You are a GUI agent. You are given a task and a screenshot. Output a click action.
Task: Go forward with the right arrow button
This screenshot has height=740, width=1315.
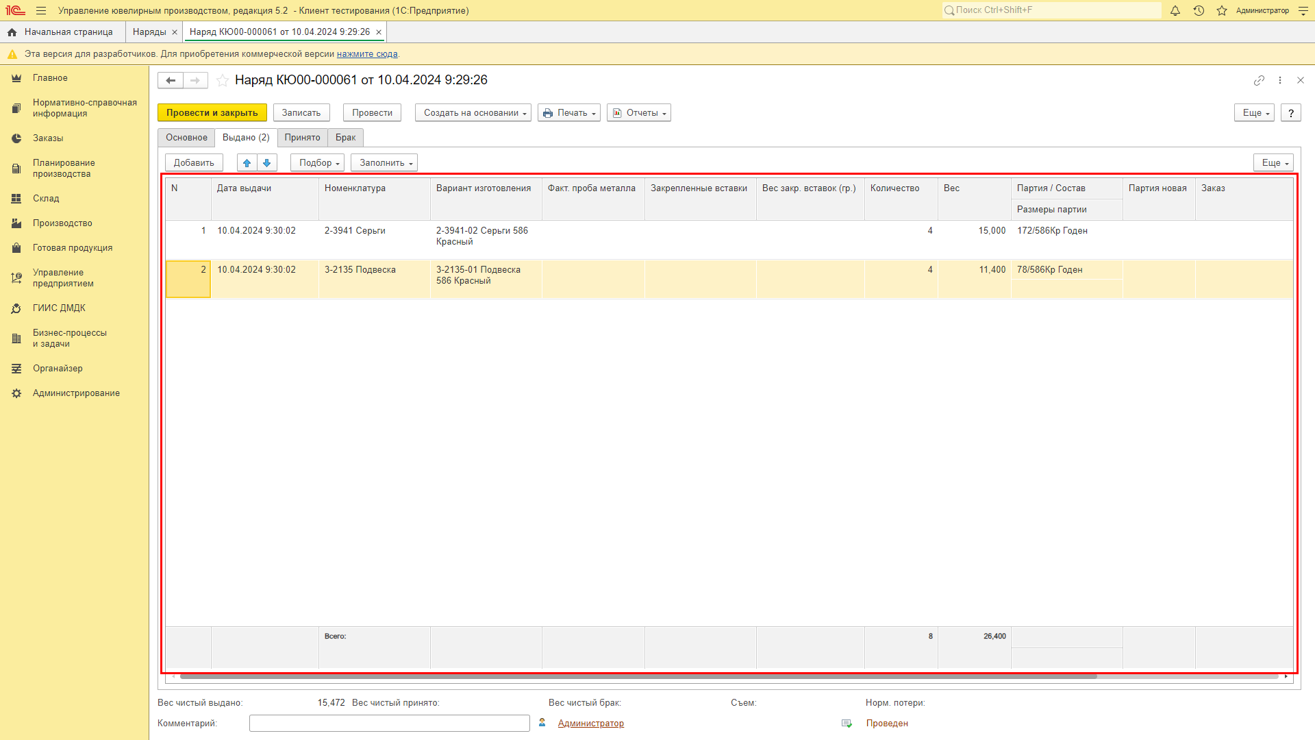coord(195,80)
